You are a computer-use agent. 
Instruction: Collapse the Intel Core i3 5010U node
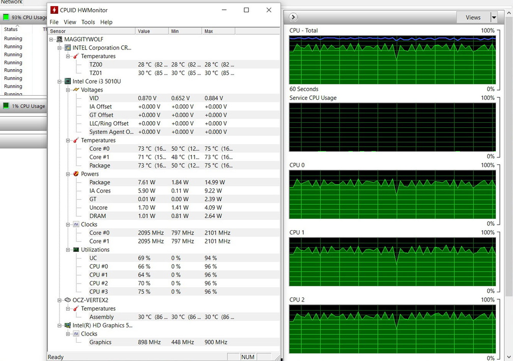tap(60, 81)
